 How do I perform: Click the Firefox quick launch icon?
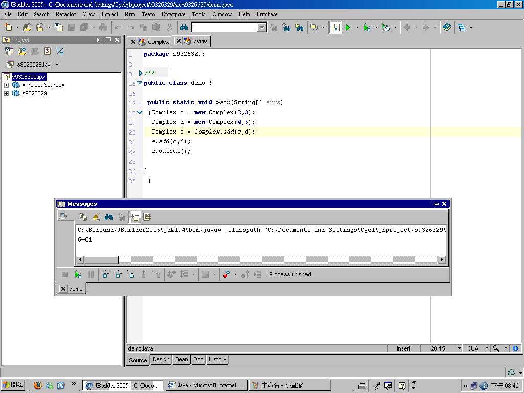pos(38,385)
